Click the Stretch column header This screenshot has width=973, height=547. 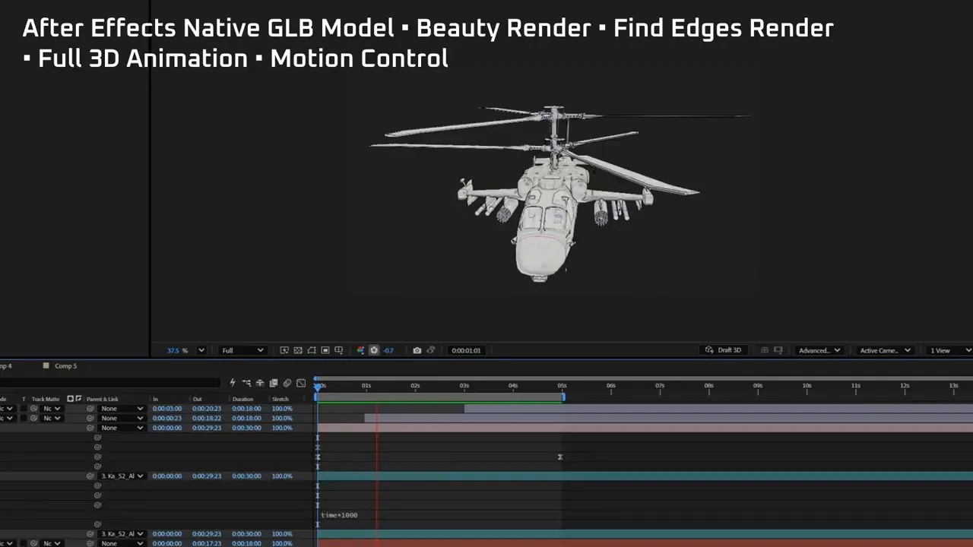(x=280, y=399)
